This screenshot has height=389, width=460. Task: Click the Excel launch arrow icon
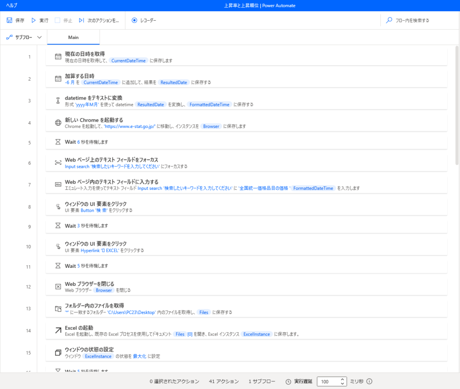click(58, 331)
